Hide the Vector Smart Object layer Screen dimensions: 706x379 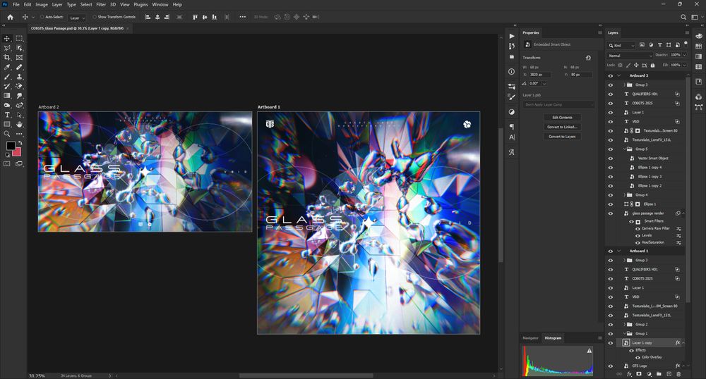point(611,159)
